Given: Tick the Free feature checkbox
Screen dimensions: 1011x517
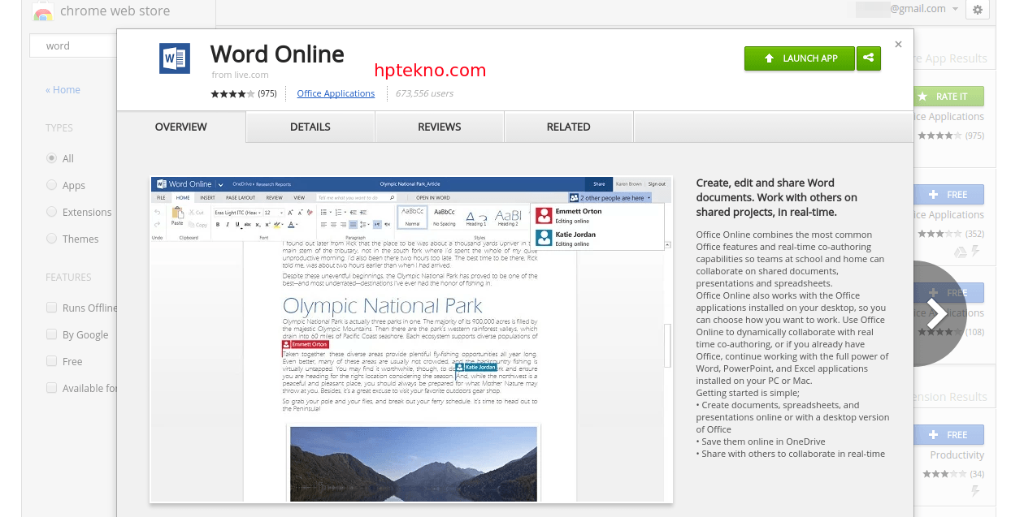Looking at the screenshot, I should pos(52,361).
